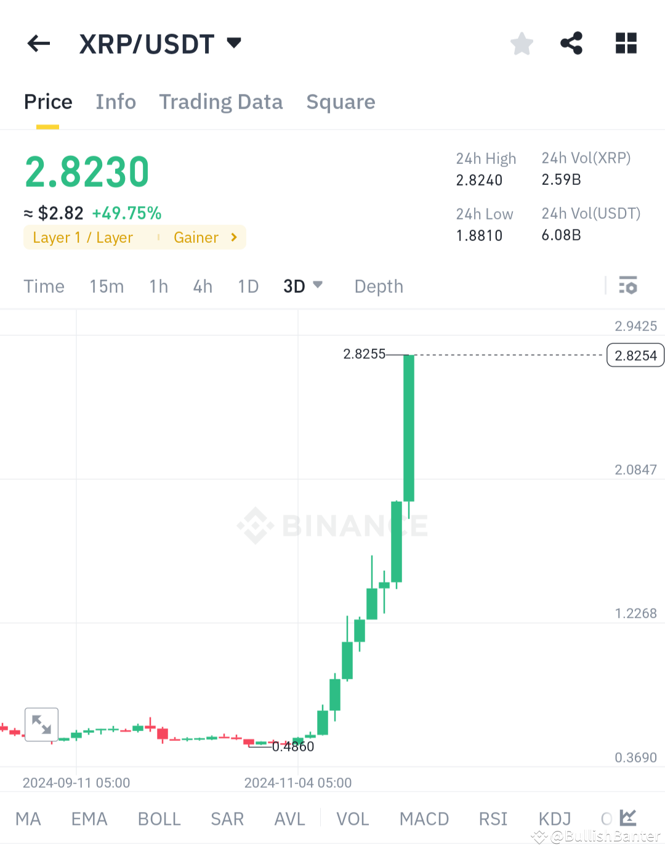Open chart indicator settings icon beside timeframes
Image resolution: width=665 pixels, height=850 pixels.
pyautogui.click(x=628, y=285)
